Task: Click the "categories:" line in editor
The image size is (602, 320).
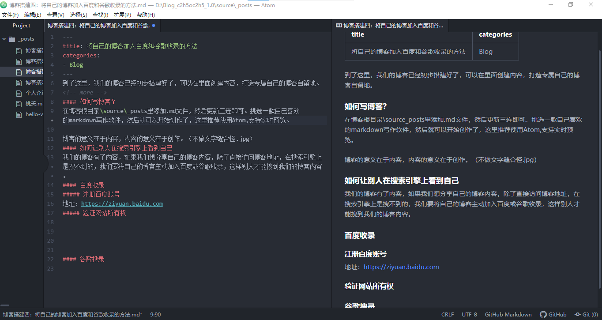Action: [81, 56]
